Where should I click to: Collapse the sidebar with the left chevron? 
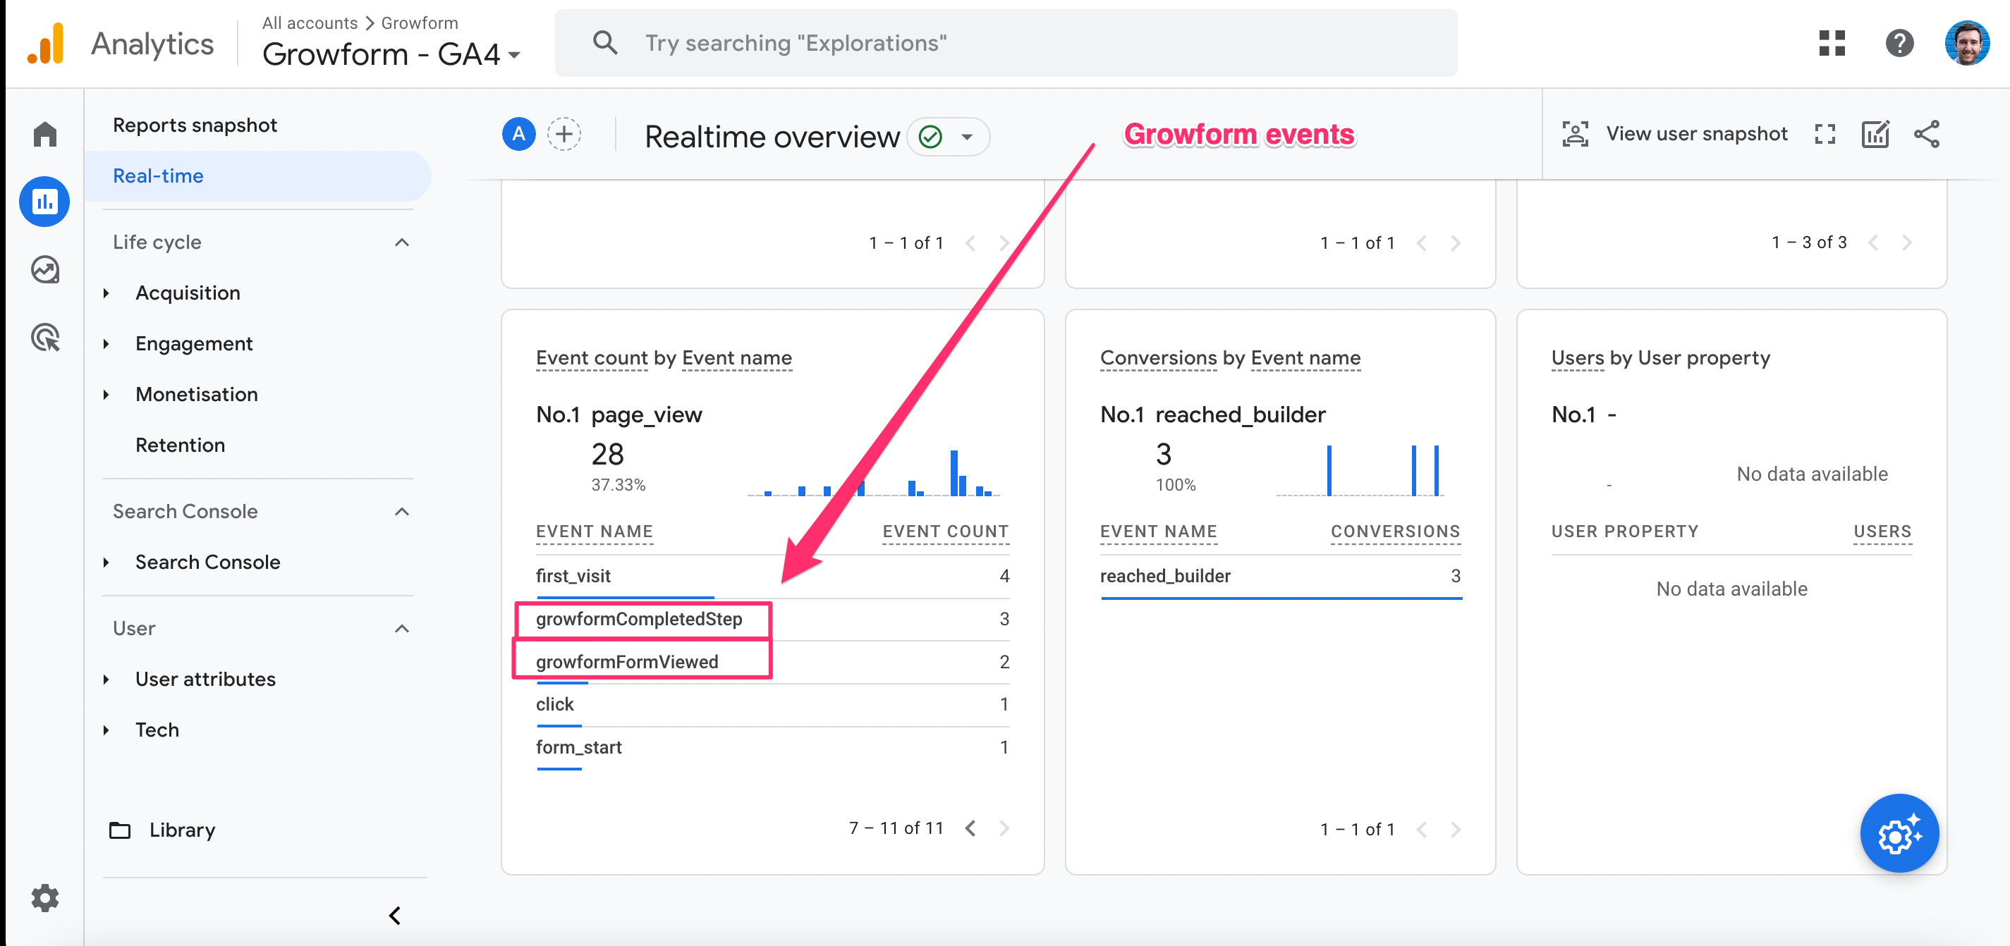395,916
